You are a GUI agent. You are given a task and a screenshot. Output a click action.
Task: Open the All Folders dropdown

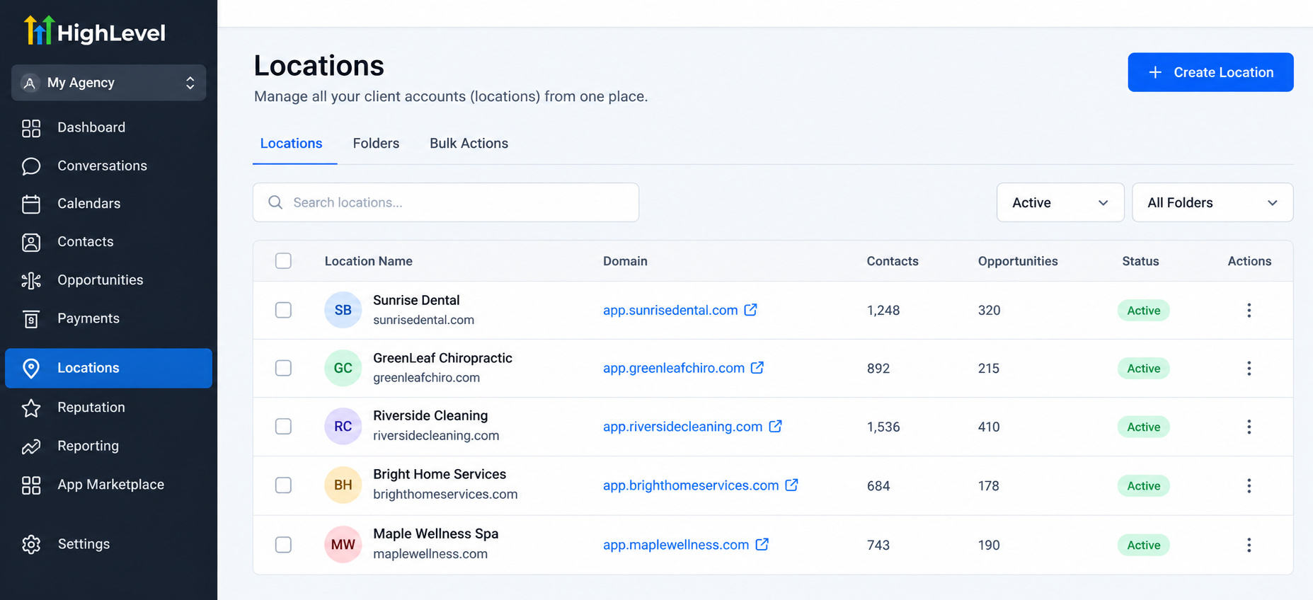tap(1212, 202)
